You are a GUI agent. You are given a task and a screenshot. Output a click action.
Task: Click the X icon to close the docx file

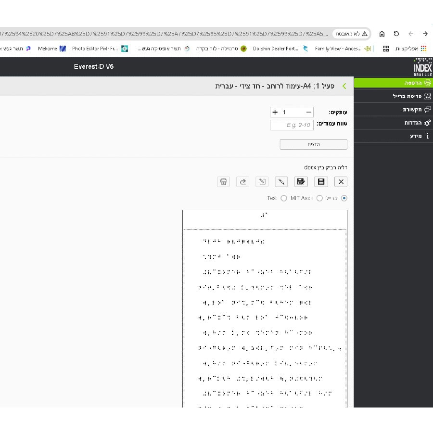(341, 181)
